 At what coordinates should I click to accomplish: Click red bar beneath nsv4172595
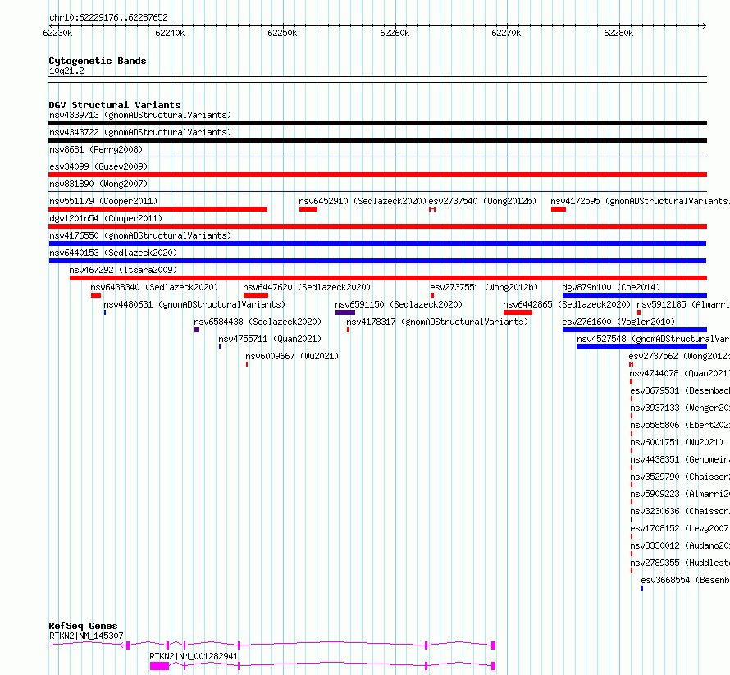pos(559,209)
